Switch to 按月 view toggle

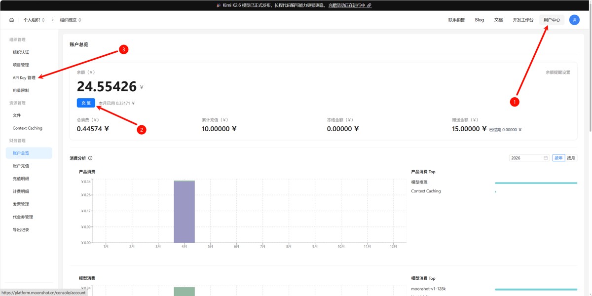pos(571,158)
